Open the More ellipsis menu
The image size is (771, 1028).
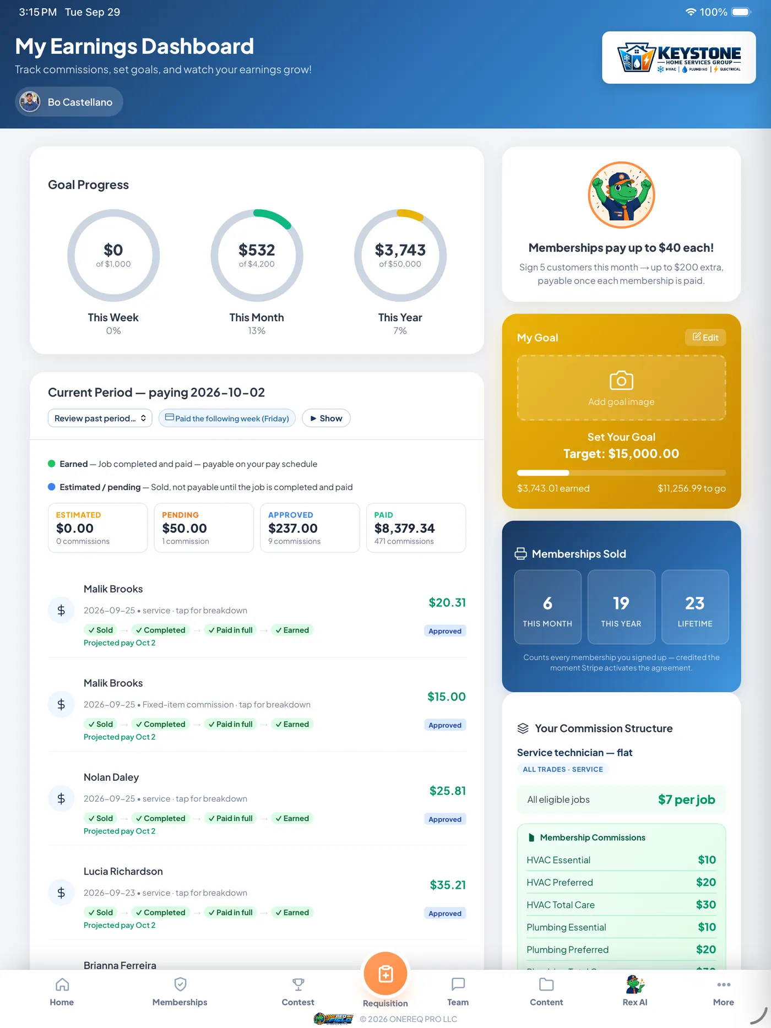click(724, 985)
